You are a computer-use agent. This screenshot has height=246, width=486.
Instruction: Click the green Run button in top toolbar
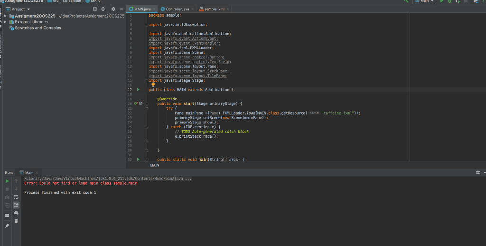tap(442, 1)
